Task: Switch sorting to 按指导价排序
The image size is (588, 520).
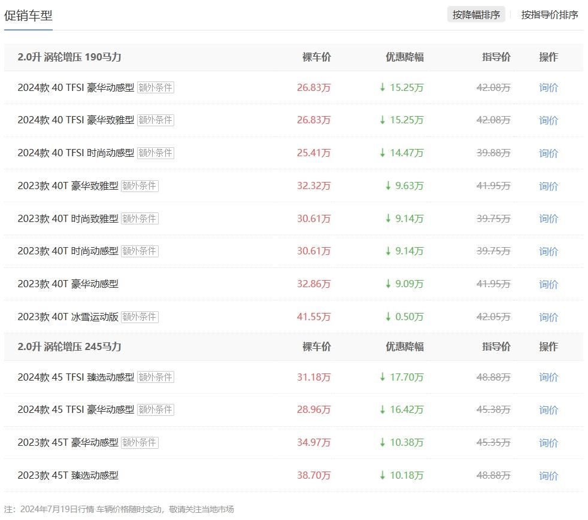Action: (x=549, y=15)
